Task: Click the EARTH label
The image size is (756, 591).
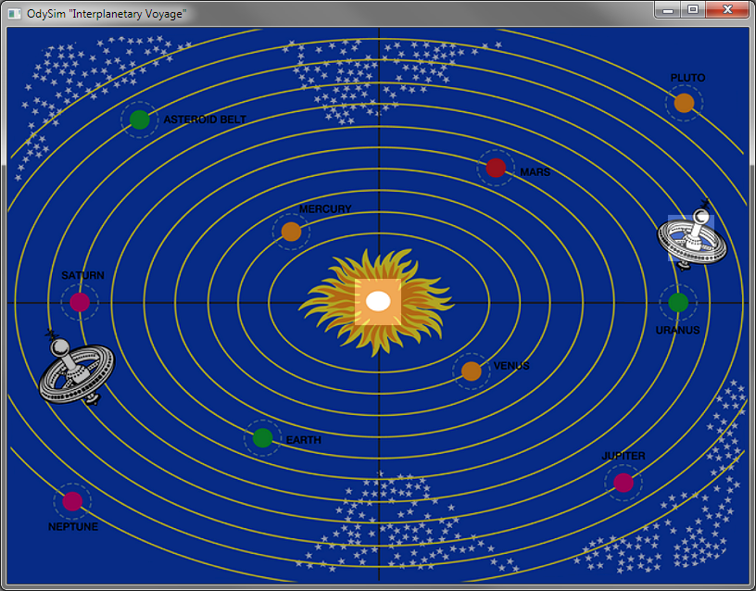Action: pyautogui.click(x=304, y=440)
